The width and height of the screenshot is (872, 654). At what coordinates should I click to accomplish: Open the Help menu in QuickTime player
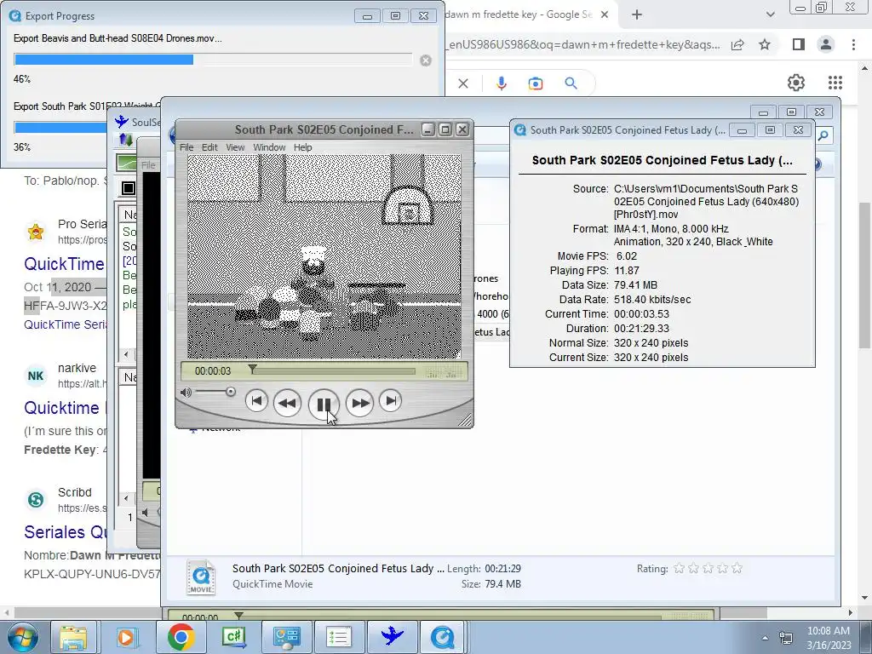coord(302,147)
